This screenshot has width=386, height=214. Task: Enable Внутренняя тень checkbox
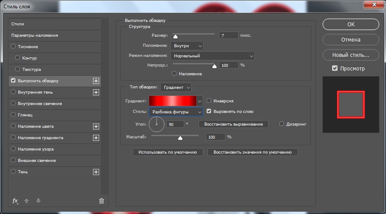click(x=13, y=92)
